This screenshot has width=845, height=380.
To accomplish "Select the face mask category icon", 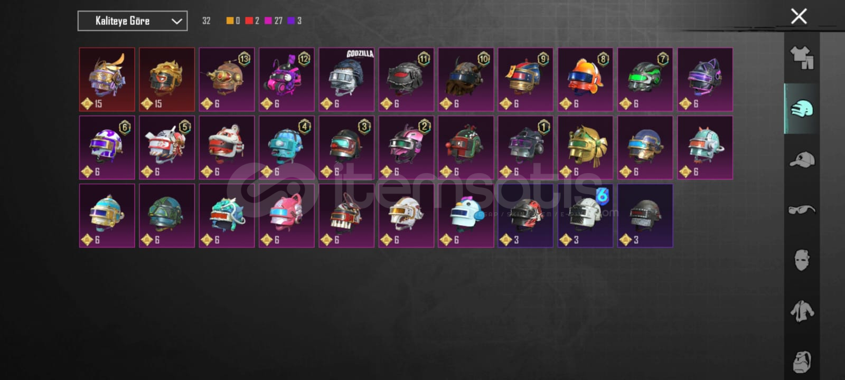I will [x=802, y=260].
